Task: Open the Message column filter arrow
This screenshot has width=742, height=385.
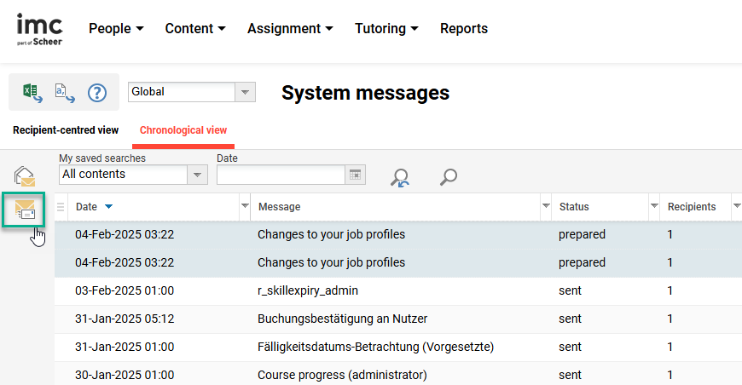Action: pyautogui.click(x=546, y=206)
